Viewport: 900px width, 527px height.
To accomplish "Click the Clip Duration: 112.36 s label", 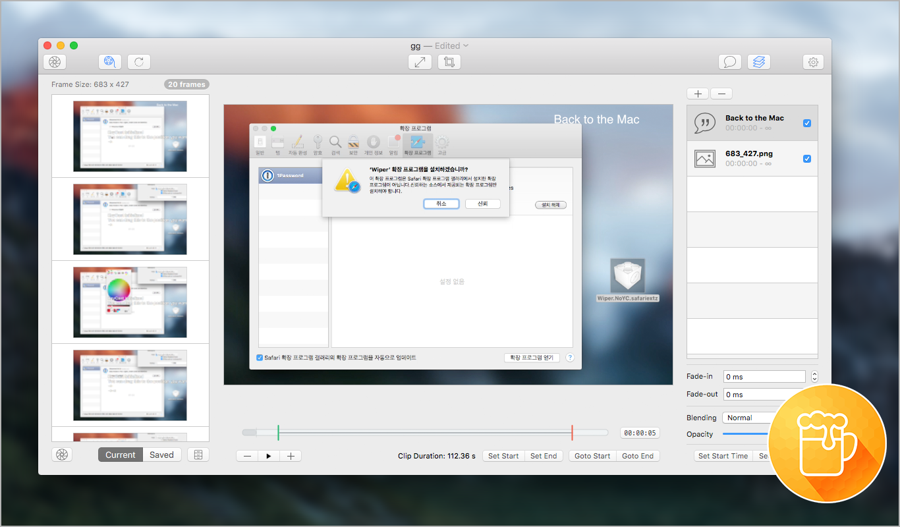I will [x=436, y=456].
